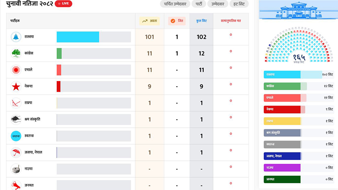
Task: Open the हट सिट tab
Action: pos(239,4)
